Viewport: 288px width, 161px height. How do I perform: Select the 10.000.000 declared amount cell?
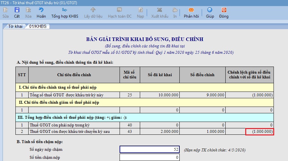(x=160, y=95)
